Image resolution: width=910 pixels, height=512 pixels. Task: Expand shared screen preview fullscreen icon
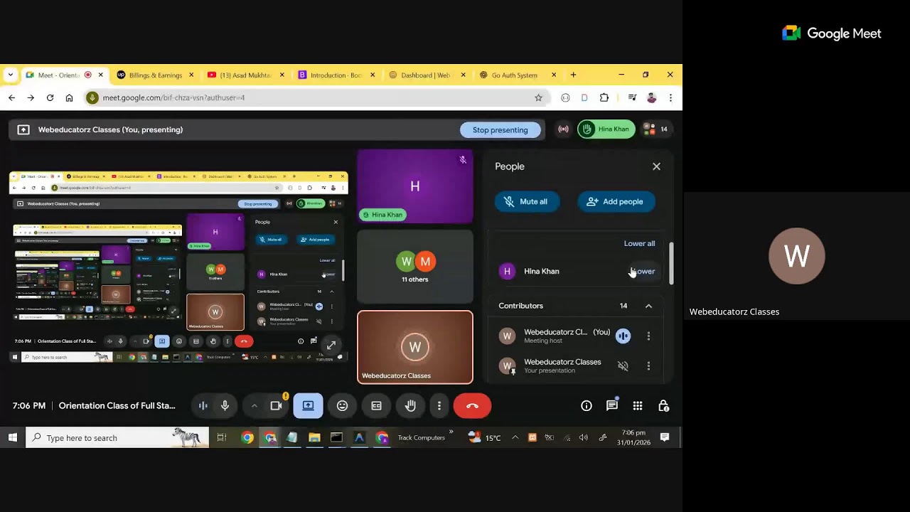click(331, 345)
